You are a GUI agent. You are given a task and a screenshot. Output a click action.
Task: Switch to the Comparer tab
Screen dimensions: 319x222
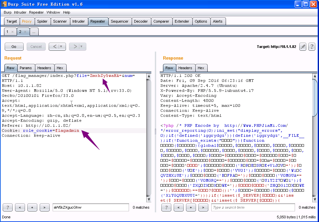pyautogui.click(x=161, y=21)
